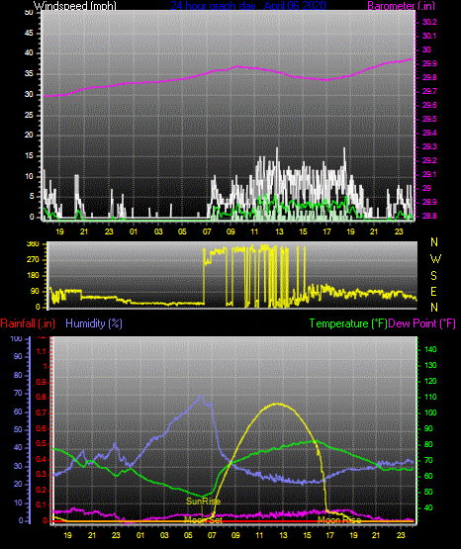Click the 29.1 barometer scale value
This screenshot has width=461, height=549.
click(x=429, y=174)
